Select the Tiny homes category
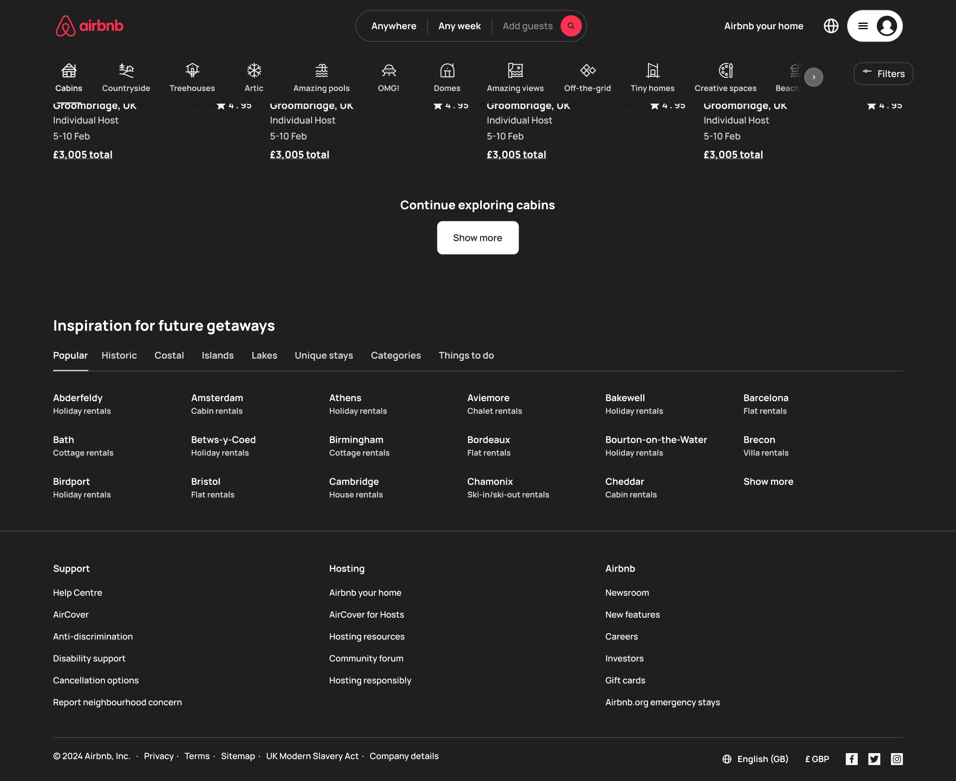Screen dimensions: 956x781 [652, 77]
